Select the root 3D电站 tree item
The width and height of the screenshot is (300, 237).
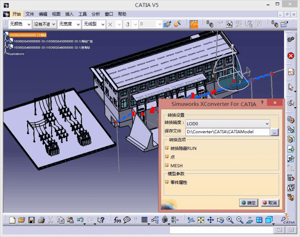point(28,35)
